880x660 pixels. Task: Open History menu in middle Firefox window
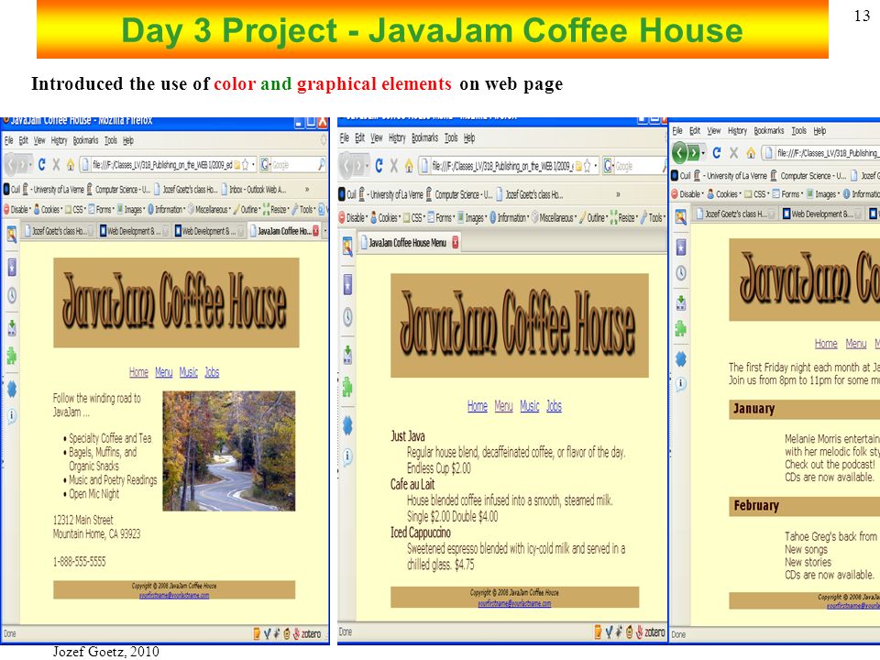(x=397, y=137)
